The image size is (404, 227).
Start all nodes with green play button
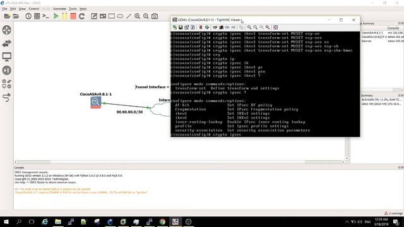pos(56,16)
